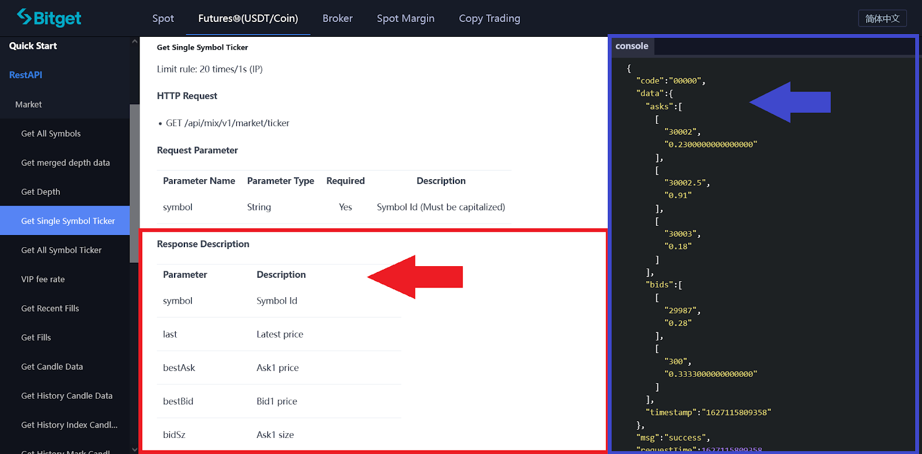The width and height of the screenshot is (922, 454).
Task: Click the "0.3333000000000000" value in console
Action: pyautogui.click(x=711, y=374)
